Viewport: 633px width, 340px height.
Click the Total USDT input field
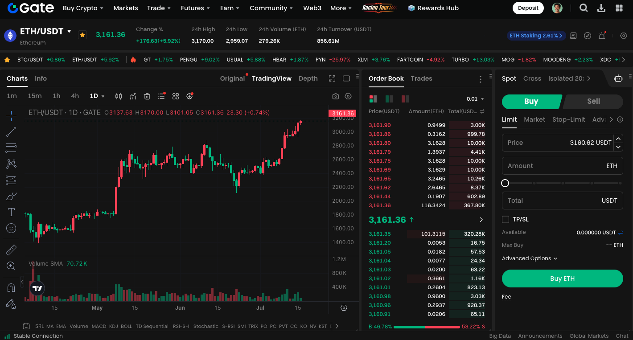pos(562,201)
